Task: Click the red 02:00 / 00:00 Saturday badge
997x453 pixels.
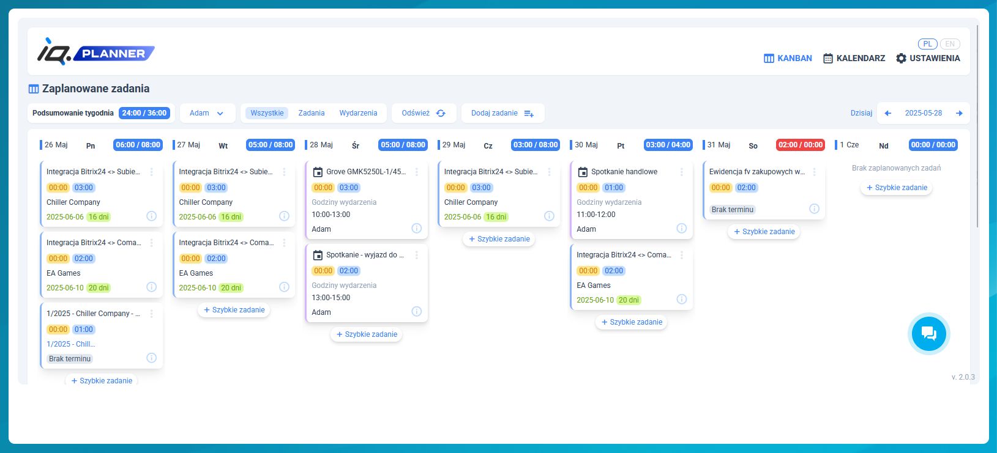Action: 800,145
